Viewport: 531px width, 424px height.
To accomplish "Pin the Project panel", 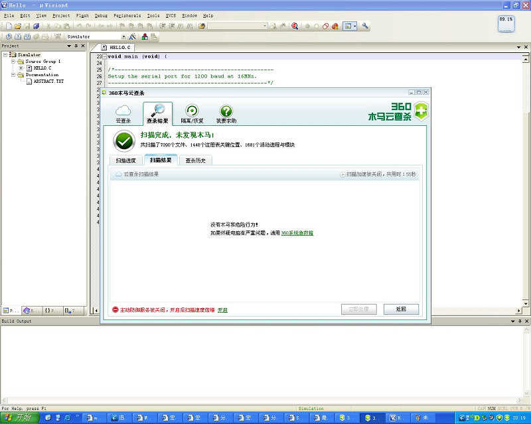I will click(x=76, y=46).
